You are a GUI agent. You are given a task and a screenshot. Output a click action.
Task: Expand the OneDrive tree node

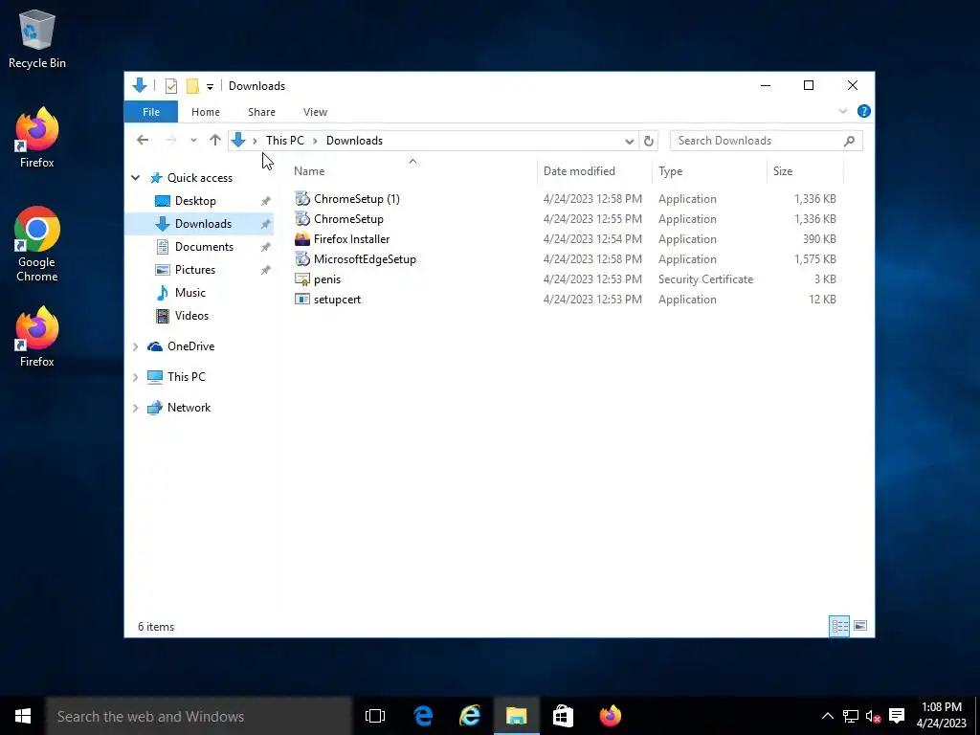[x=136, y=346]
